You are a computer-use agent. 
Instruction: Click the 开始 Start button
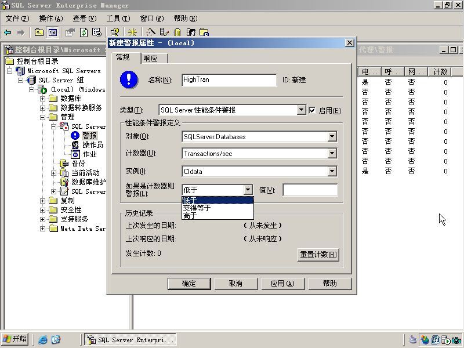[x=16, y=339]
